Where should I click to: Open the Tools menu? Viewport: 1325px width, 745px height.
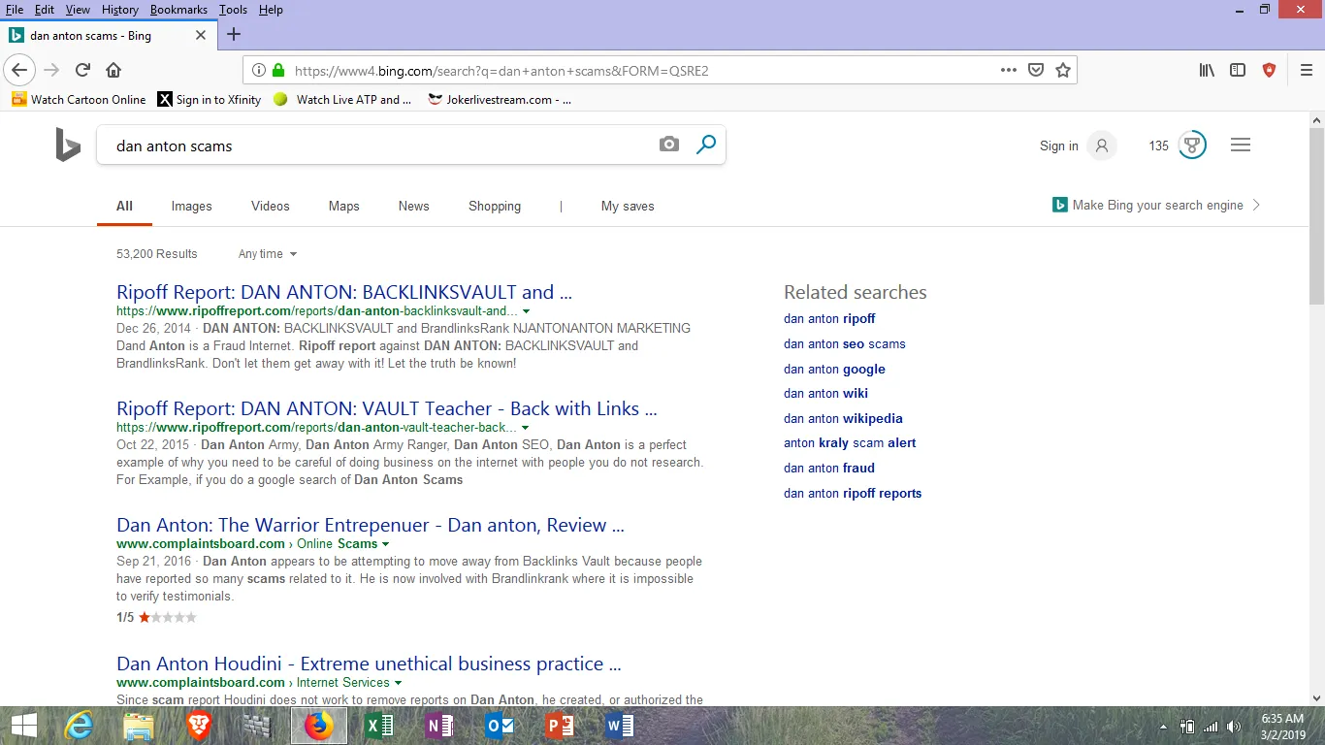click(x=233, y=10)
